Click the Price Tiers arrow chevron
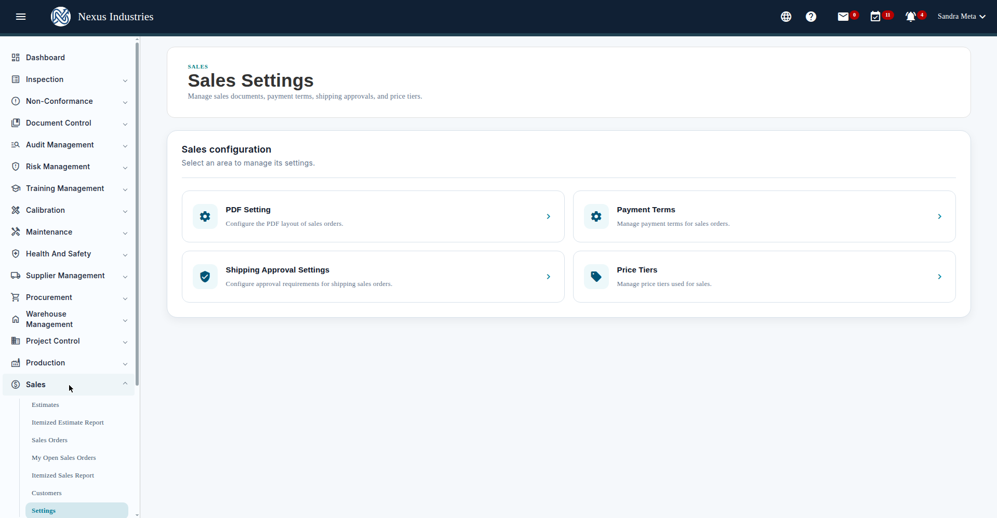 click(939, 277)
